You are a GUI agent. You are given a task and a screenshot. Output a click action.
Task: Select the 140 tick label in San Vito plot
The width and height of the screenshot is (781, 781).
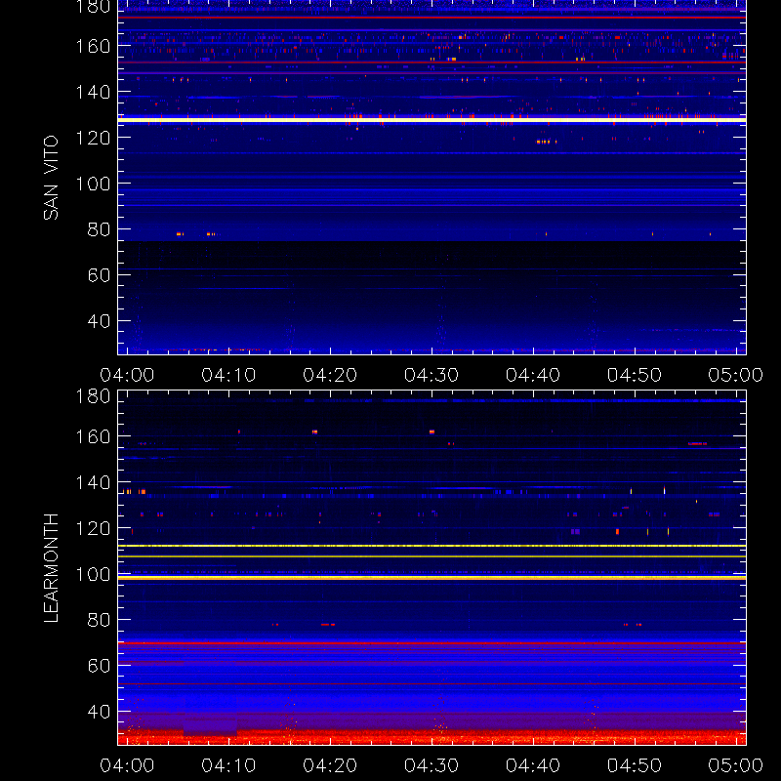click(x=93, y=92)
